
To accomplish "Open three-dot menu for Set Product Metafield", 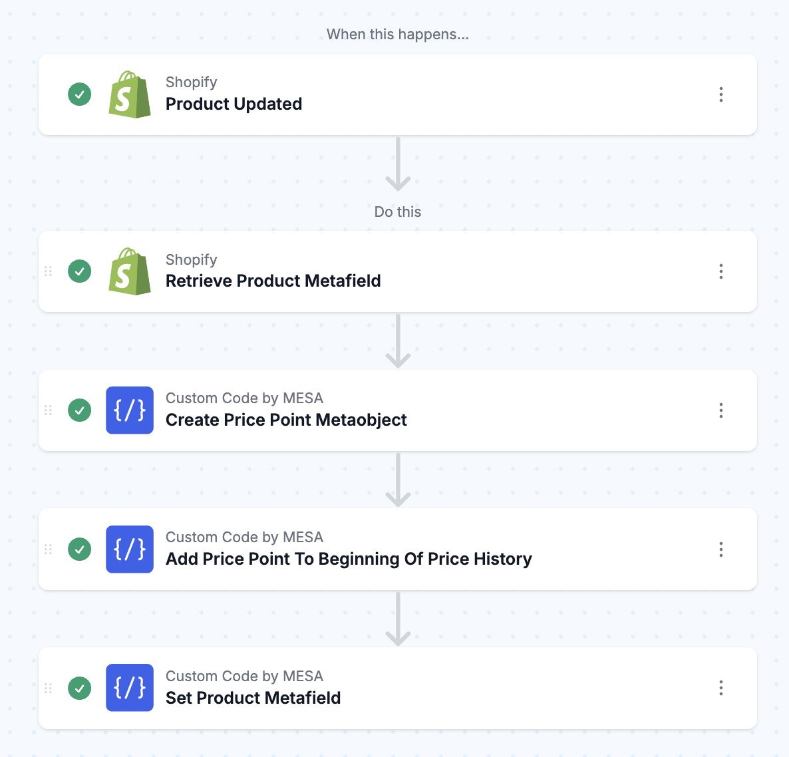I will click(721, 688).
